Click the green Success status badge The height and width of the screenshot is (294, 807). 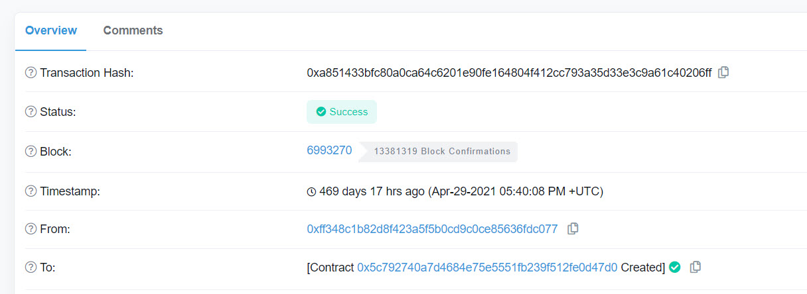342,112
